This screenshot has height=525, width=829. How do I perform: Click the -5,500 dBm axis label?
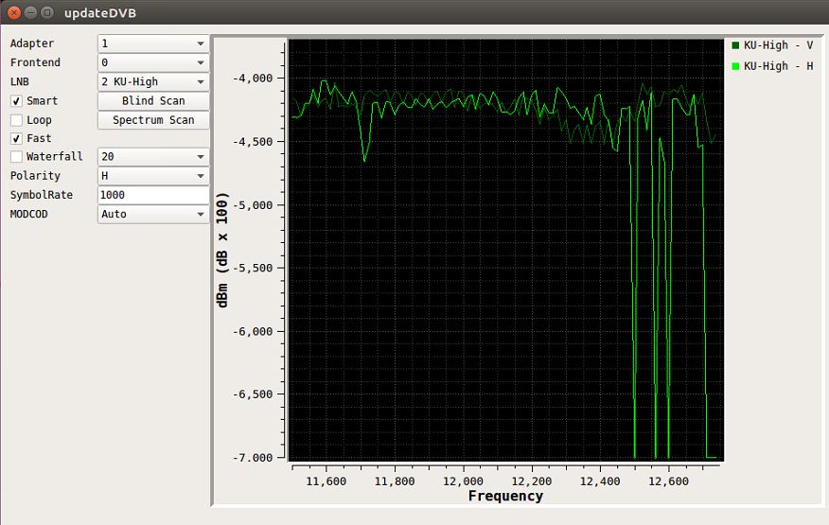tap(253, 268)
